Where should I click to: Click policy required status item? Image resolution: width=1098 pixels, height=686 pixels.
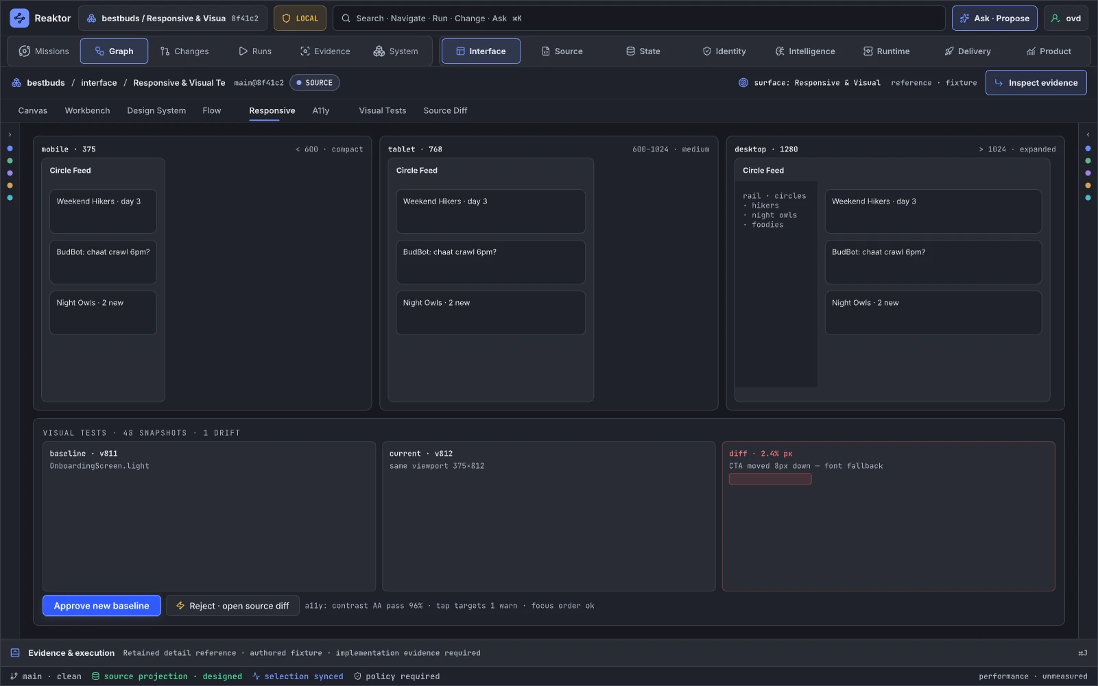tap(397, 676)
